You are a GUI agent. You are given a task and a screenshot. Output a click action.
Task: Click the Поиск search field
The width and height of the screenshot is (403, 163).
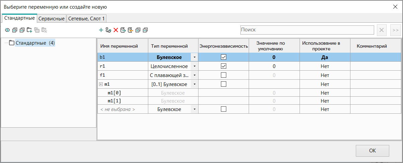(x=307, y=30)
